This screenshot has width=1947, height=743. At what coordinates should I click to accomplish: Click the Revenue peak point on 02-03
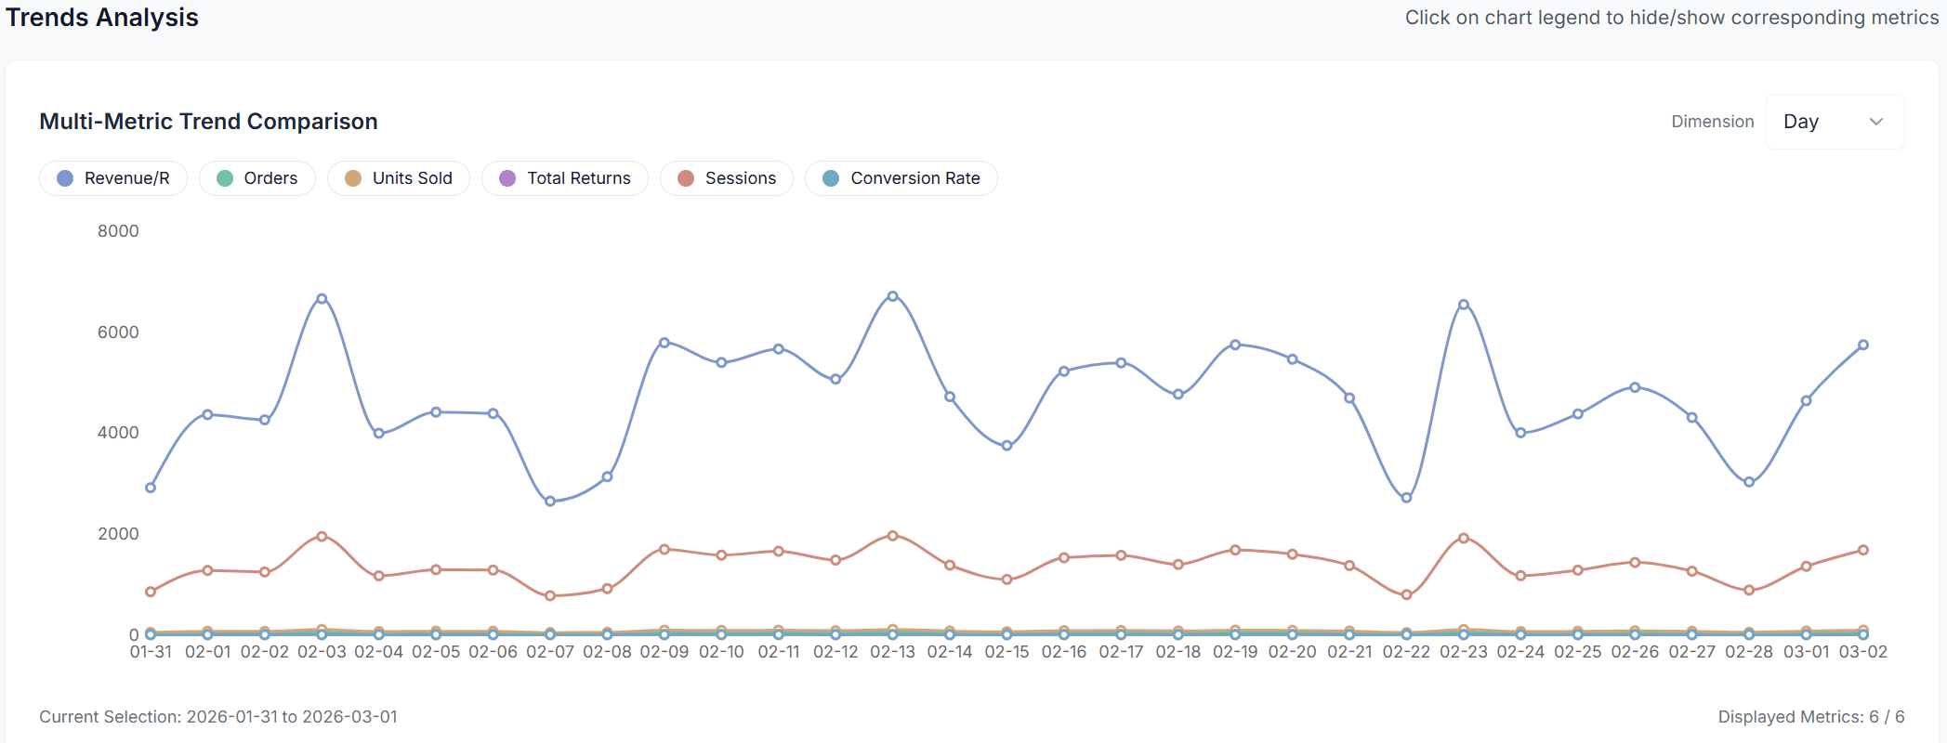[x=322, y=299]
